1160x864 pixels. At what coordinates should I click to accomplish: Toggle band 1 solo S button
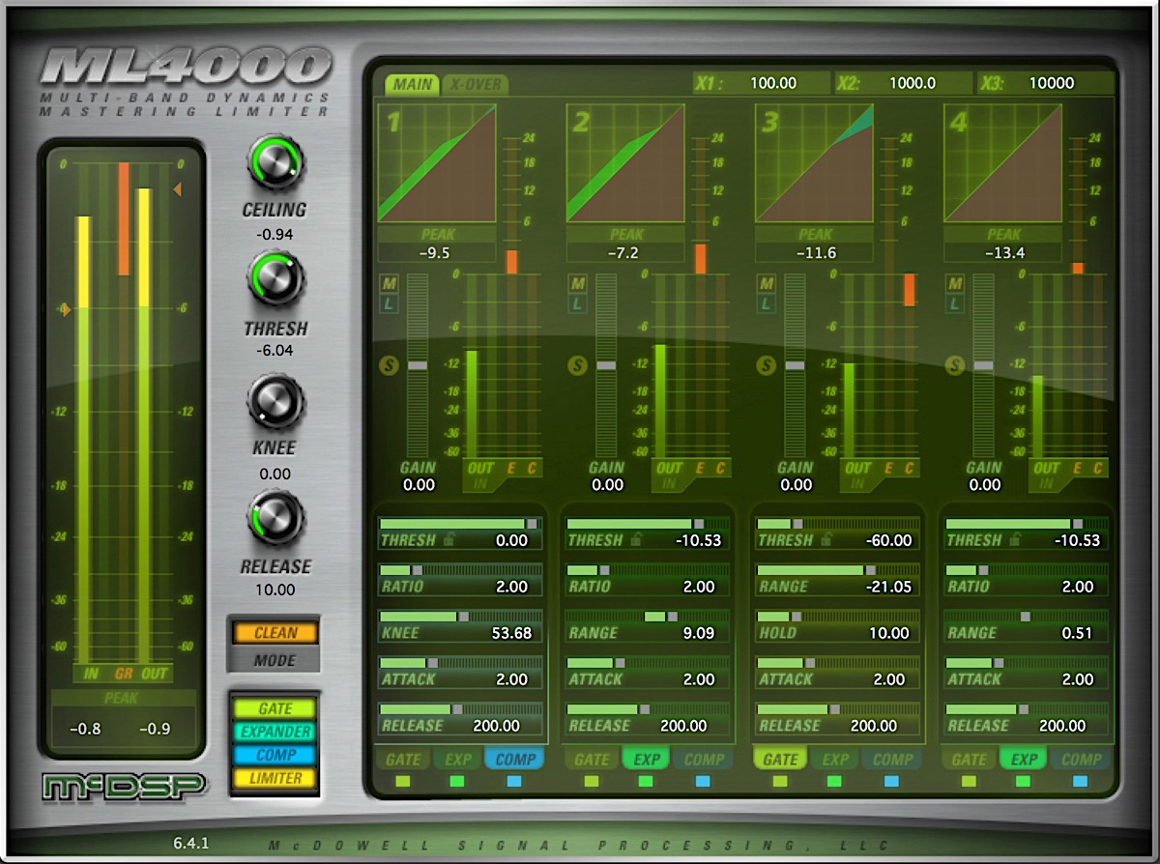[388, 365]
